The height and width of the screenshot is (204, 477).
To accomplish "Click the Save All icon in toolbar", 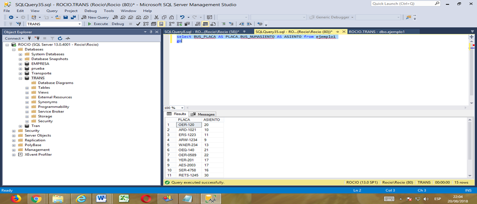I will pos(73,17).
